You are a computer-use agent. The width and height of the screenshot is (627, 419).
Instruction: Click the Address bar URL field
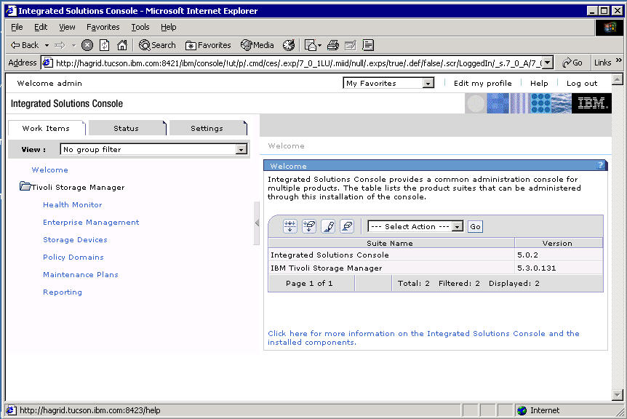[298, 63]
